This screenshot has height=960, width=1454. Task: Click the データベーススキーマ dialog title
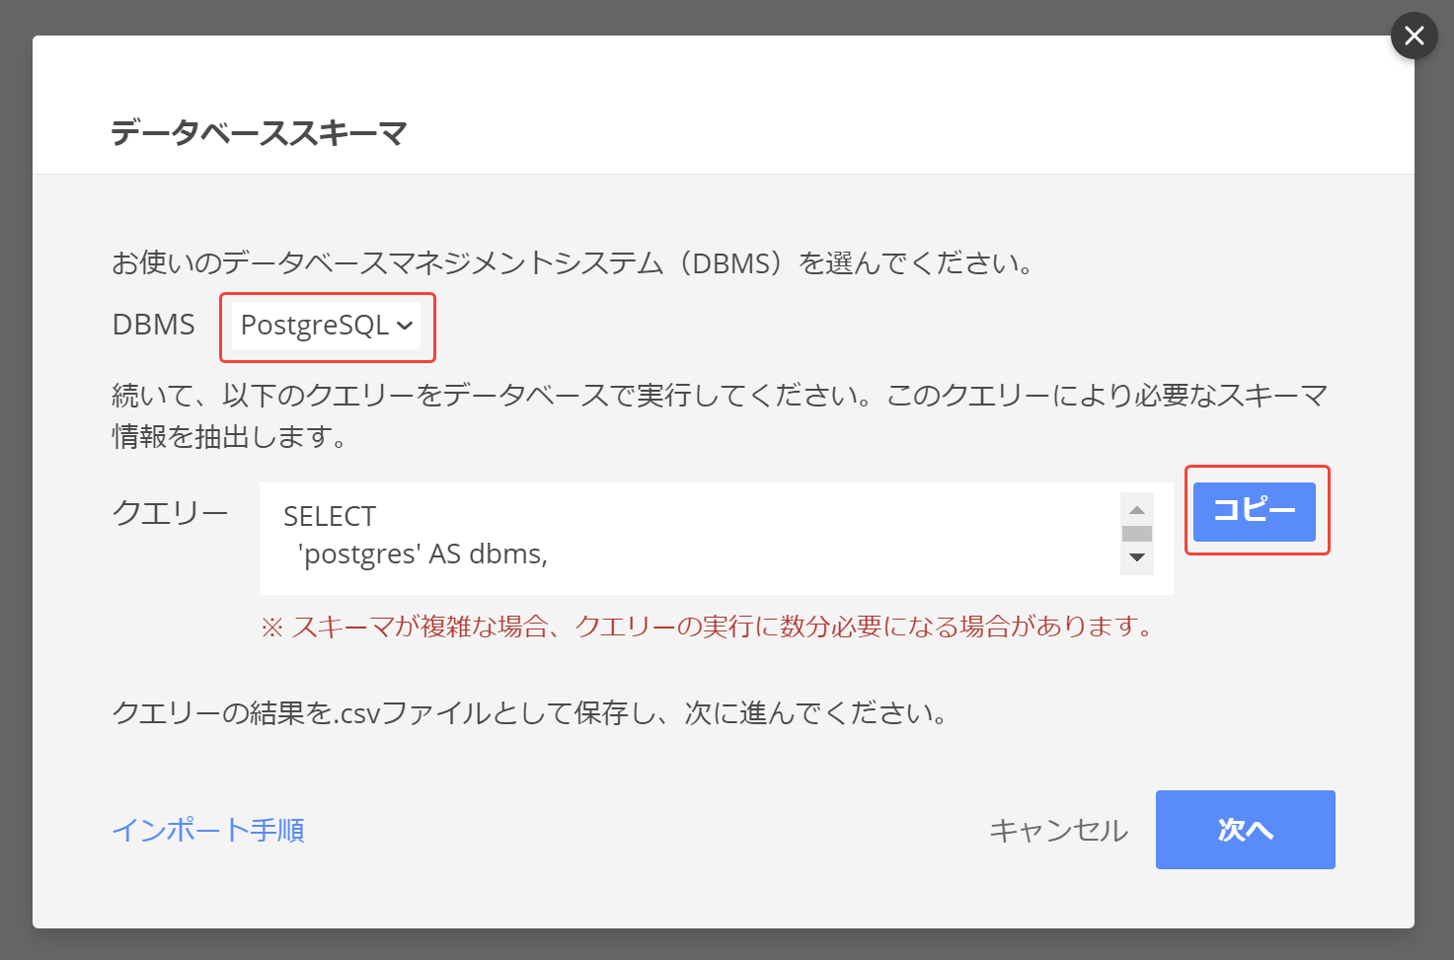point(259,133)
